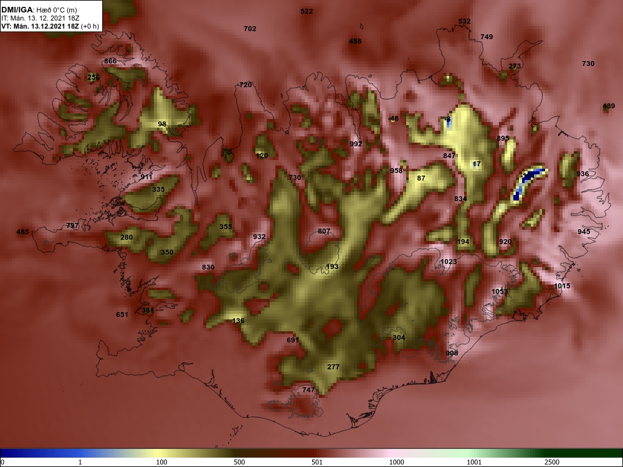
Task: Click the map value 847
Action: (x=449, y=156)
